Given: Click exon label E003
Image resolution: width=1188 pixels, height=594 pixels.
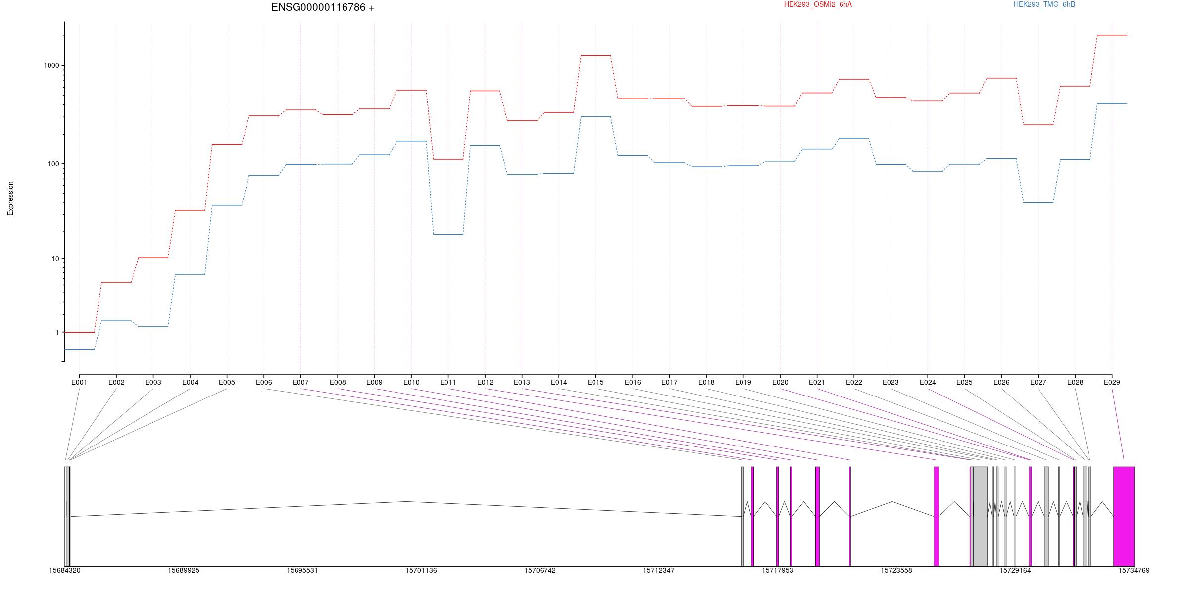Looking at the screenshot, I should [153, 382].
